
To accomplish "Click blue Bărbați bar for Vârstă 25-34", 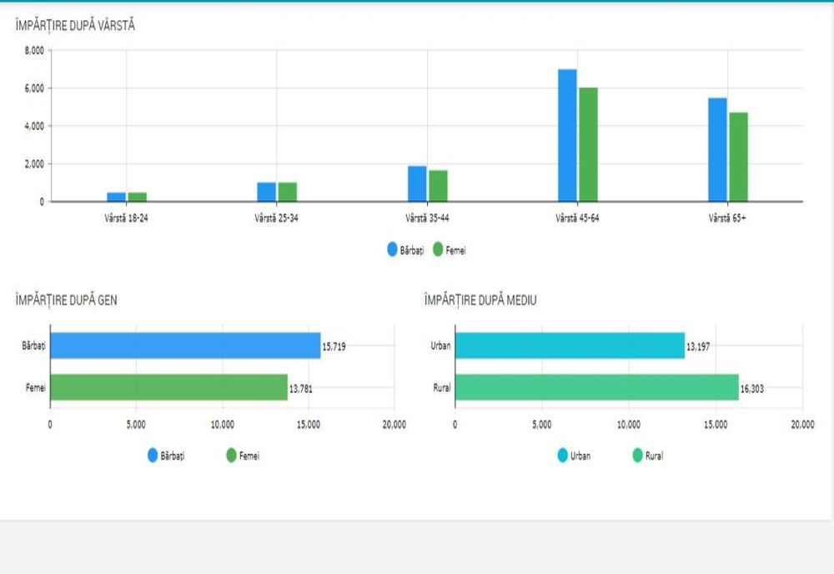I will (x=267, y=192).
